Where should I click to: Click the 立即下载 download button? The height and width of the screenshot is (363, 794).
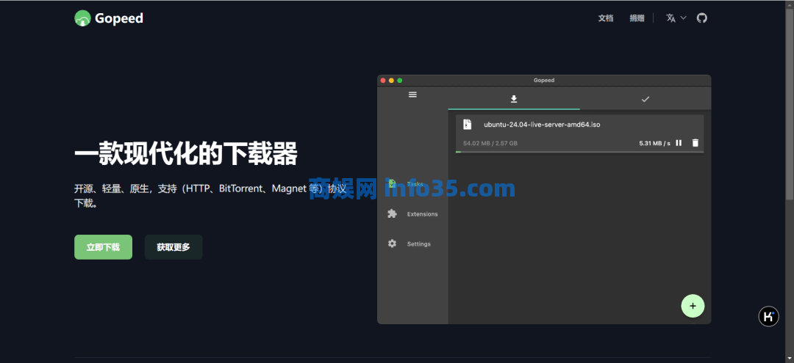click(103, 247)
